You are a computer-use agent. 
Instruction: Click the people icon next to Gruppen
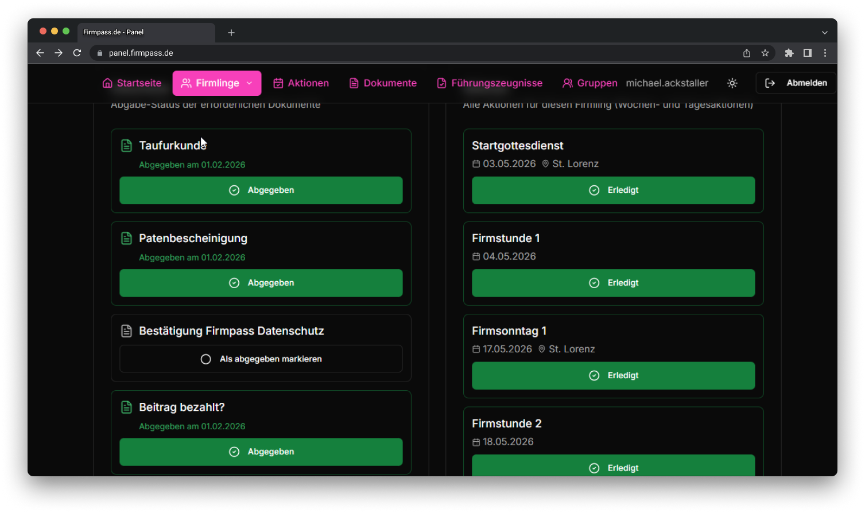click(x=568, y=83)
